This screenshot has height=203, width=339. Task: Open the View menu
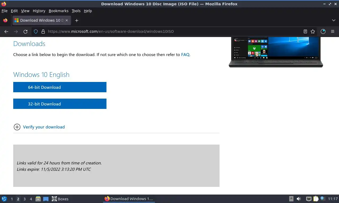(25, 11)
